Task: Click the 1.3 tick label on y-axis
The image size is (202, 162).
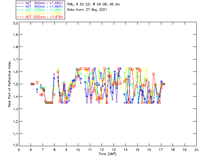Action: click(x=15, y=109)
